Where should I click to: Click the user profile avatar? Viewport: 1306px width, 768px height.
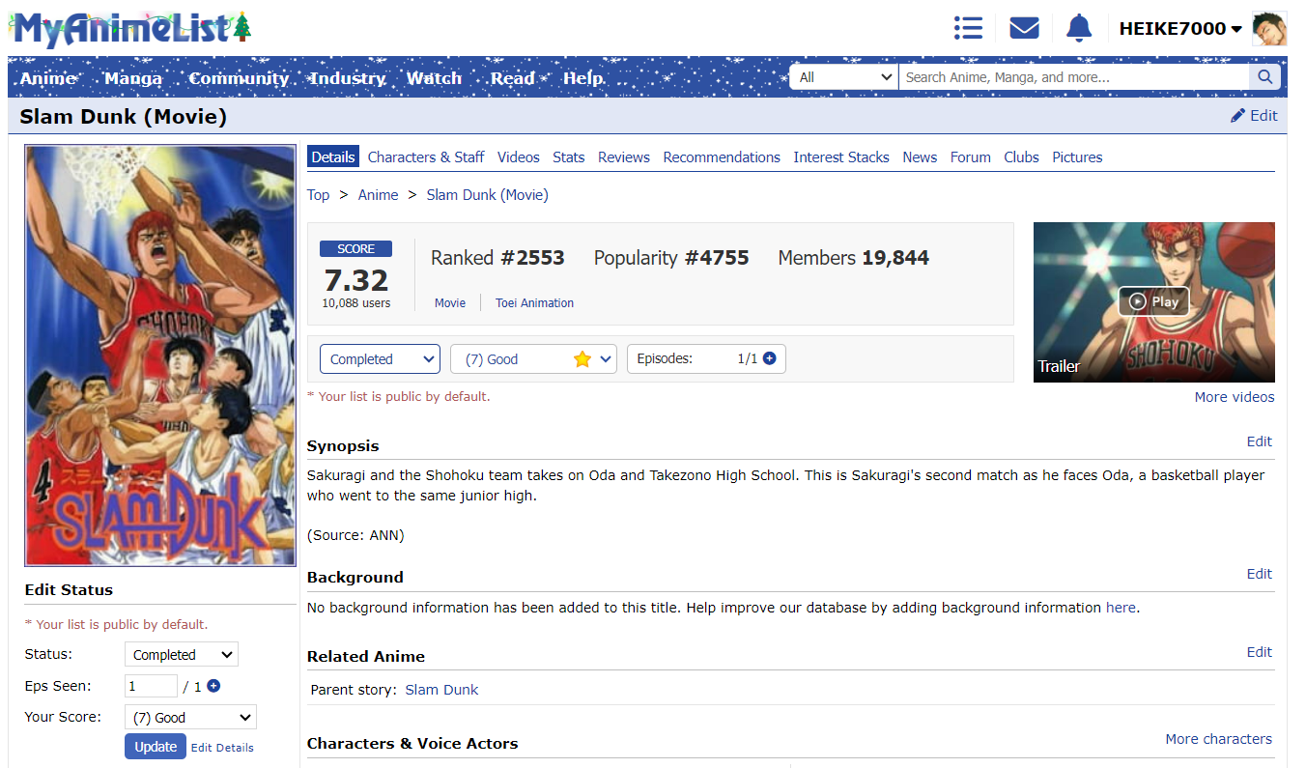click(1268, 29)
